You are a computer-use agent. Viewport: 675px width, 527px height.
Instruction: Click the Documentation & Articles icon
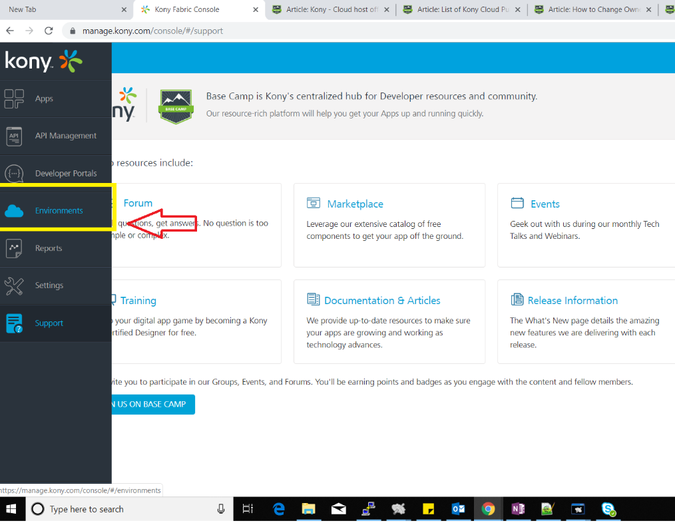[x=314, y=300]
